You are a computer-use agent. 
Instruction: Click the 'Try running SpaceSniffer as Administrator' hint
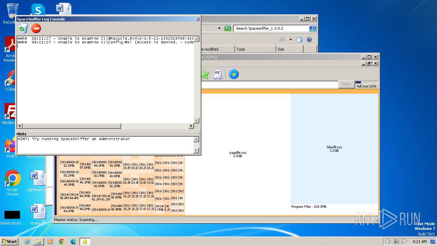74,139
